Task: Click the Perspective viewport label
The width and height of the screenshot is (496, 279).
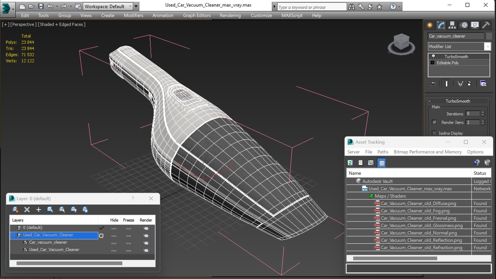Action: pos(23,25)
